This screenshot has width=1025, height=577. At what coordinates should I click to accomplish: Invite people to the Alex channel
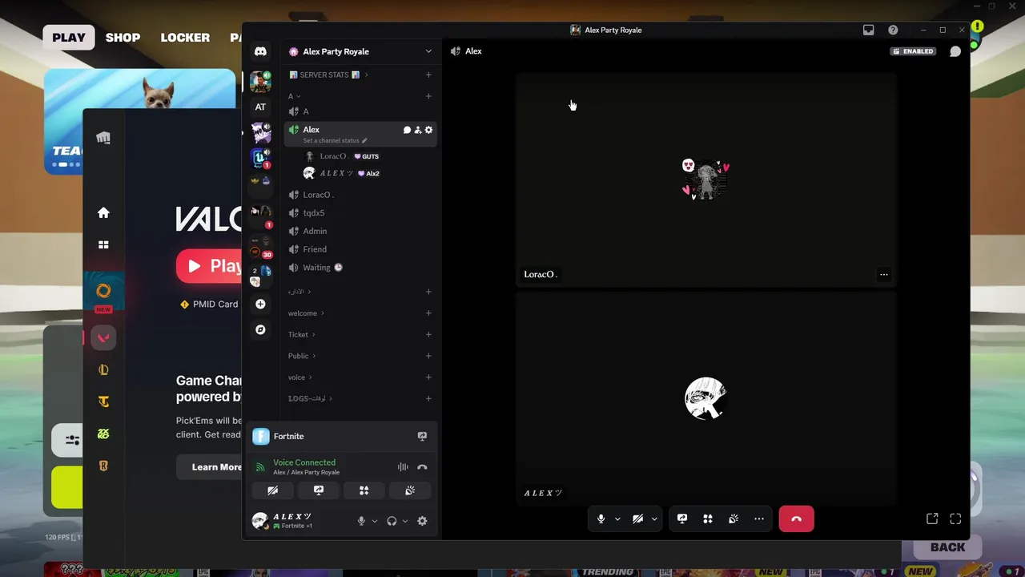coord(418,130)
